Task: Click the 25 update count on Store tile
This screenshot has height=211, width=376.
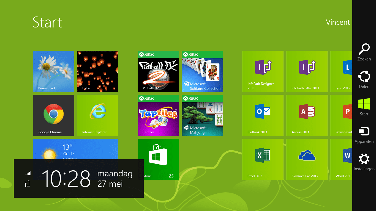Action: pyautogui.click(x=171, y=176)
